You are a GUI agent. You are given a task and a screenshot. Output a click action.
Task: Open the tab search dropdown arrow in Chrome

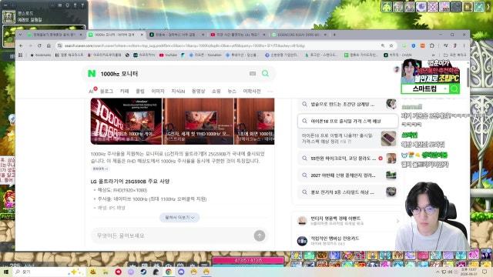point(21,35)
